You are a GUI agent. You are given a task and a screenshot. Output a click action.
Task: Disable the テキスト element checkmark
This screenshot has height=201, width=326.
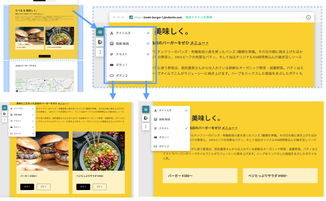pos(147,54)
